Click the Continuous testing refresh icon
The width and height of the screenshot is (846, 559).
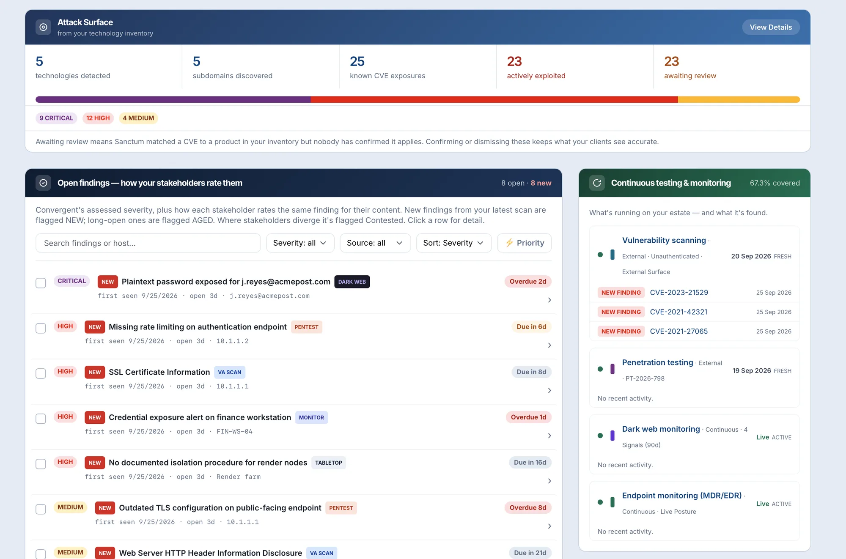point(597,183)
